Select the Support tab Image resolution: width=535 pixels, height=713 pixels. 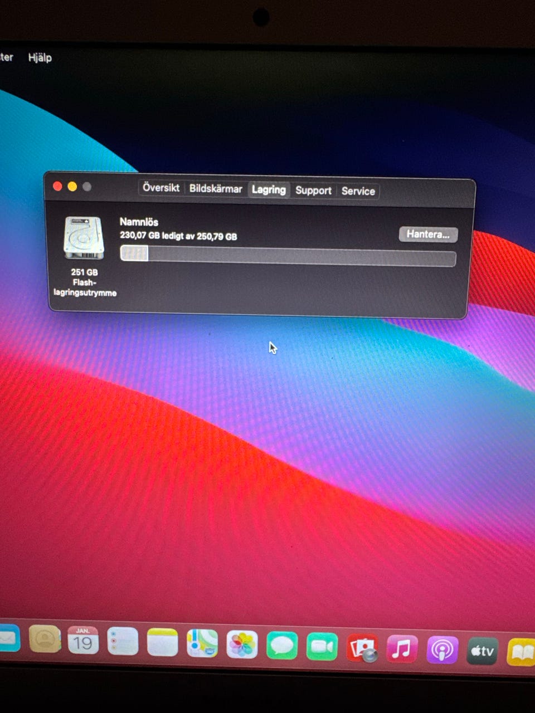click(x=313, y=191)
